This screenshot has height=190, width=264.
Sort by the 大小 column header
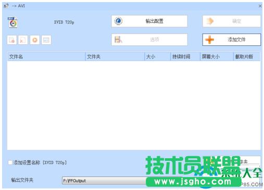coord(157,57)
